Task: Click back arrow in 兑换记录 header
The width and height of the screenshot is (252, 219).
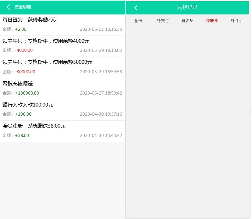Action: pos(136,8)
